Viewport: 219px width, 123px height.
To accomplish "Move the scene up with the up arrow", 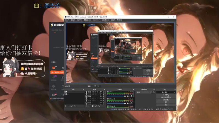I will pyautogui.click(x=72, y=106).
